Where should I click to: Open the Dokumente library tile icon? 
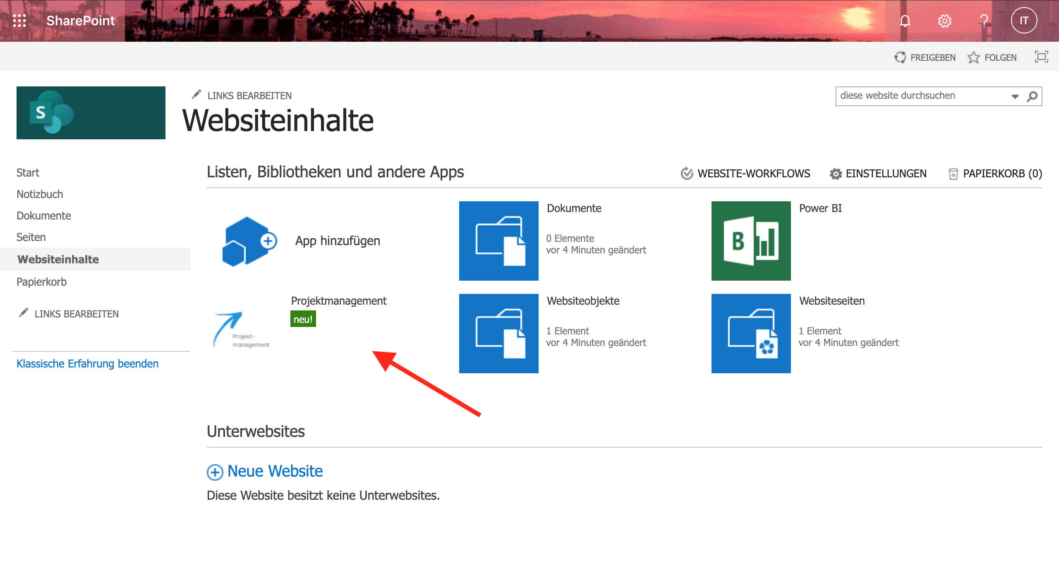pyautogui.click(x=498, y=241)
